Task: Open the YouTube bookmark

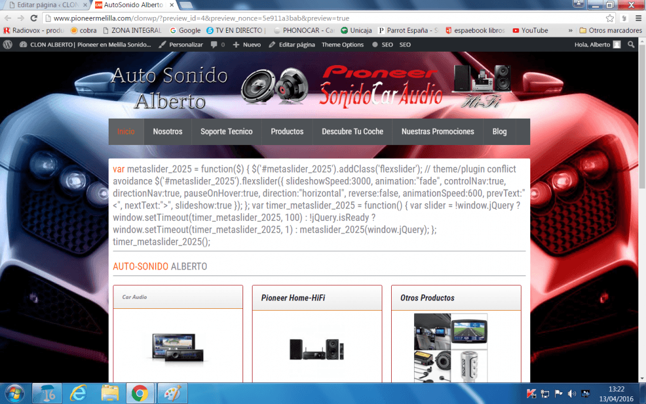Action: pyautogui.click(x=530, y=31)
